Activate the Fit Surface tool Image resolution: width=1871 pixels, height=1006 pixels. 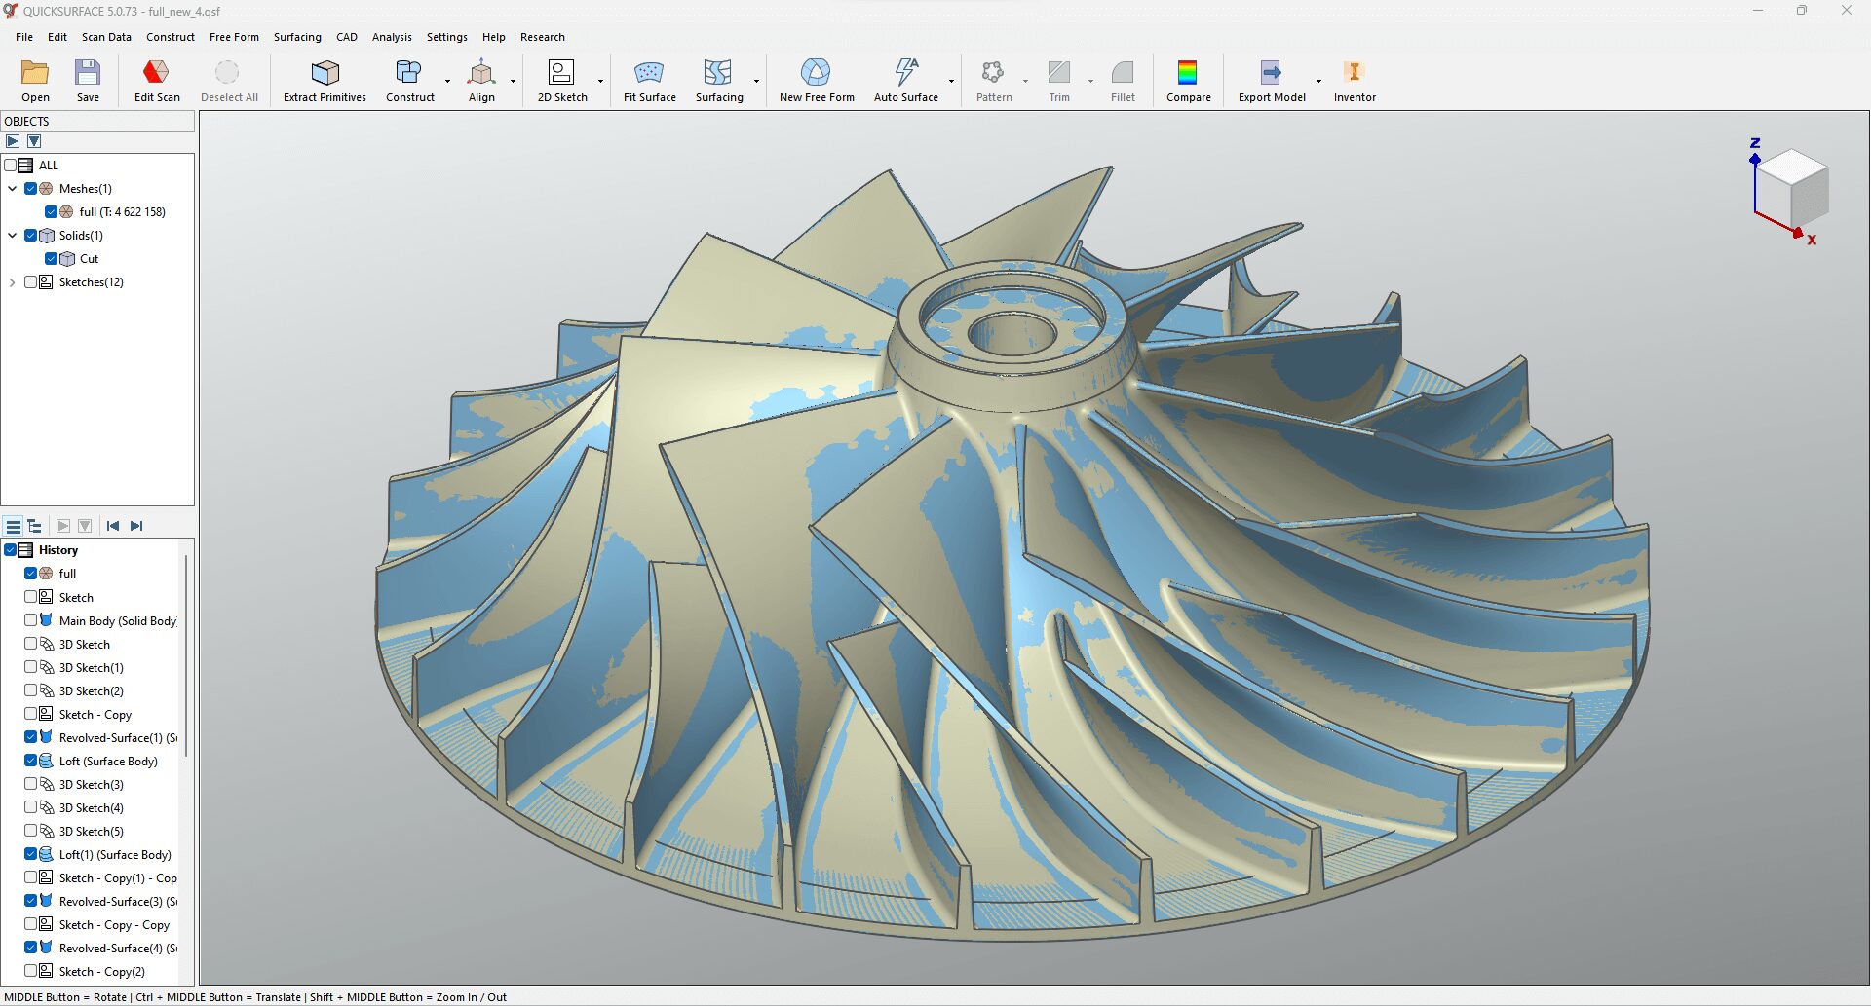pyautogui.click(x=649, y=81)
